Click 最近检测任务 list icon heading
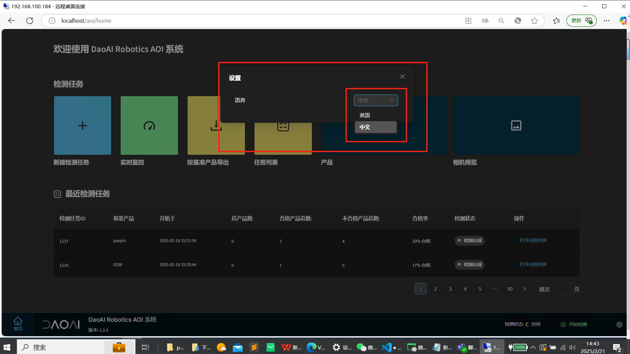Viewport: 630px width, 354px height. click(x=57, y=194)
